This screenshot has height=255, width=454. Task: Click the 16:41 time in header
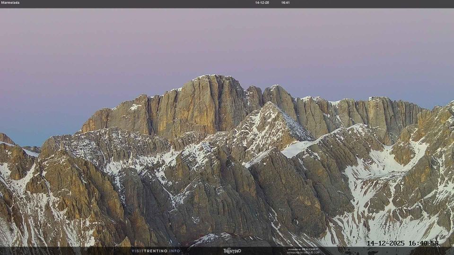coord(285,3)
